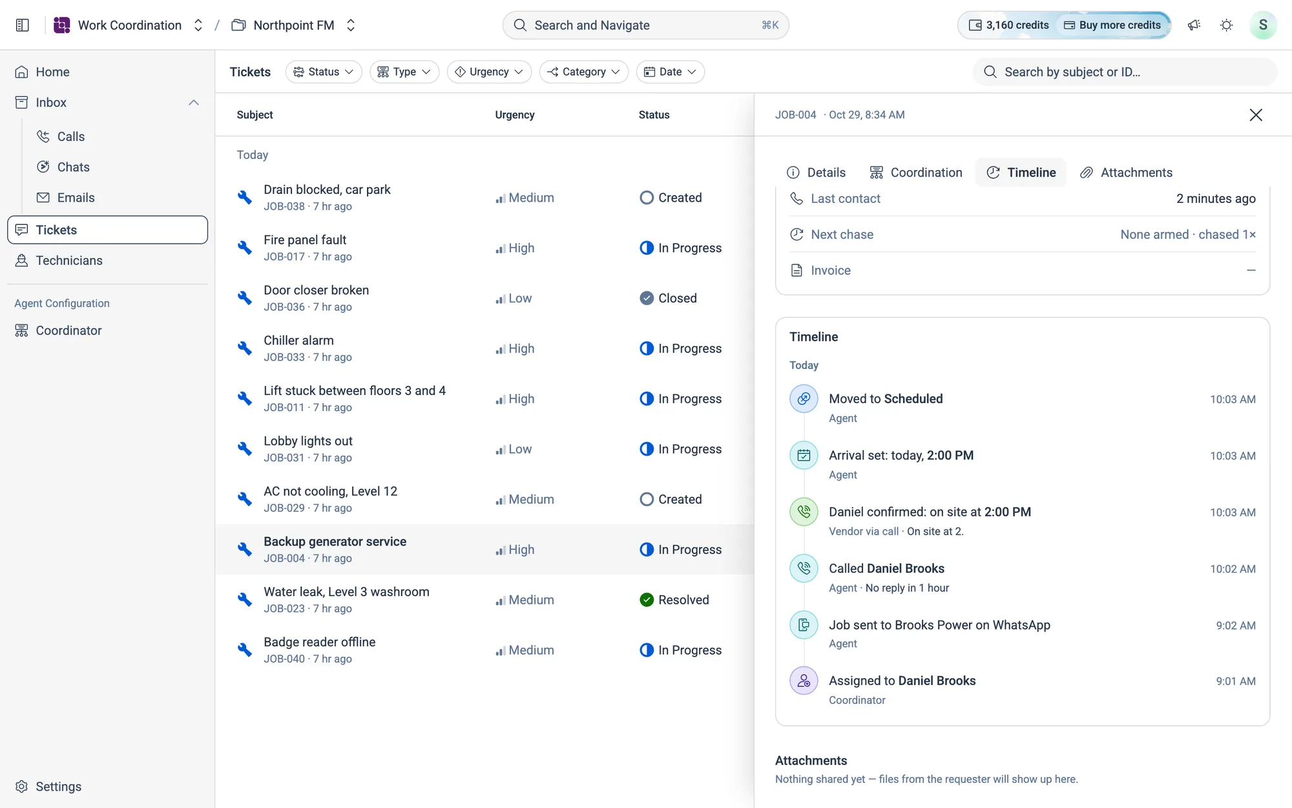Viewport: 1292px width, 808px height.
Task: Open the user avatar S menu
Action: (1262, 25)
